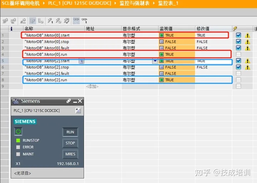Click the 显示格式 column header
The image size is (257, 183).
(140, 29)
